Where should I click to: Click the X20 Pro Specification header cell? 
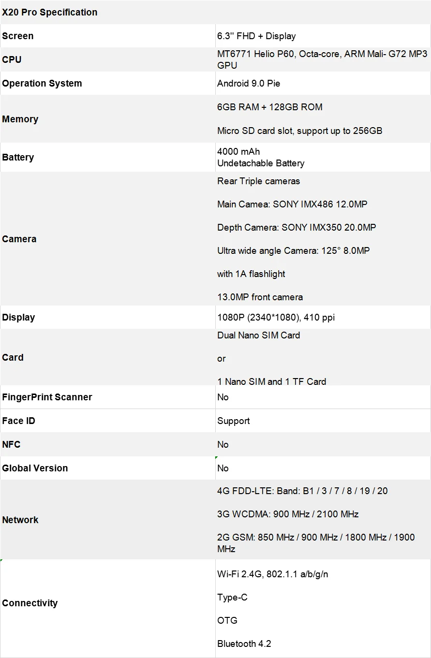[50, 13]
